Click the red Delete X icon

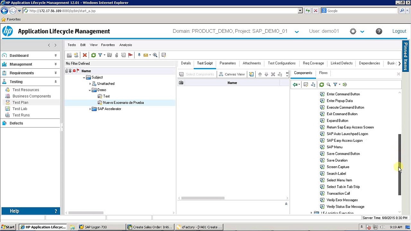(x=85, y=55)
